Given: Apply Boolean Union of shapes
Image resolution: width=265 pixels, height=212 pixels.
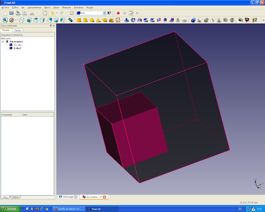Looking at the screenshot, I should [206, 20].
